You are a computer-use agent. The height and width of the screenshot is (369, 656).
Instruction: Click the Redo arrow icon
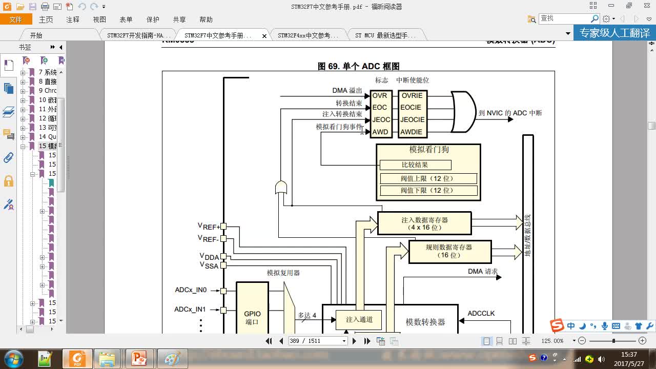94,7
